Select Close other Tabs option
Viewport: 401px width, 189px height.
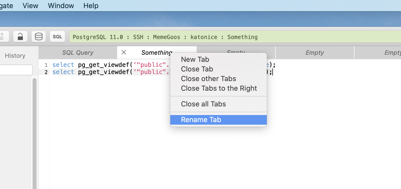click(208, 79)
